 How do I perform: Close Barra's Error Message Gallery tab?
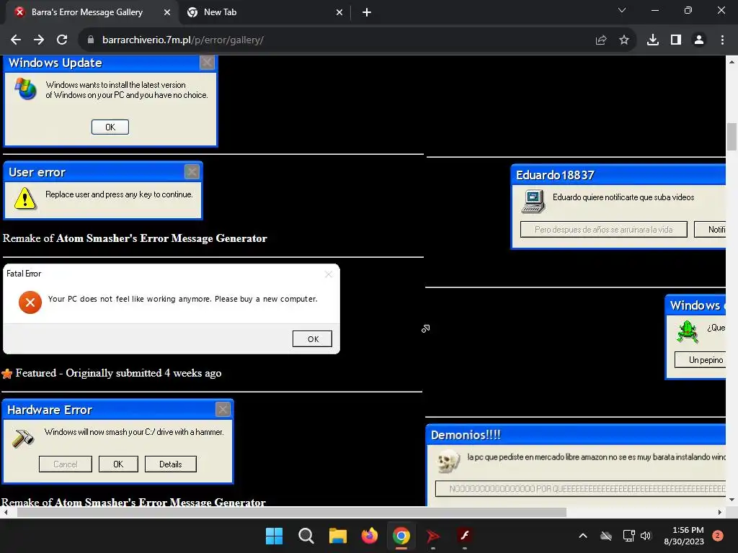[167, 13]
